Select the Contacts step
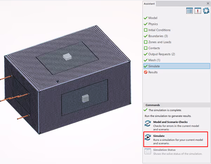Screen dimensions: 211x164 [x=154, y=48]
